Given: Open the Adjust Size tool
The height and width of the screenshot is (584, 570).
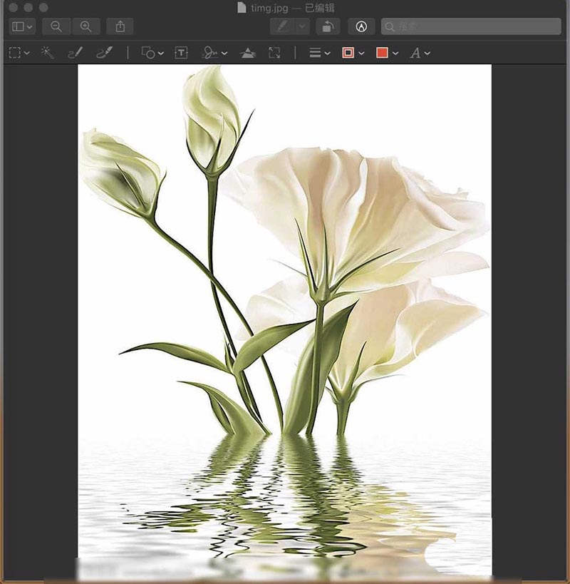Looking at the screenshot, I should [274, 53].
